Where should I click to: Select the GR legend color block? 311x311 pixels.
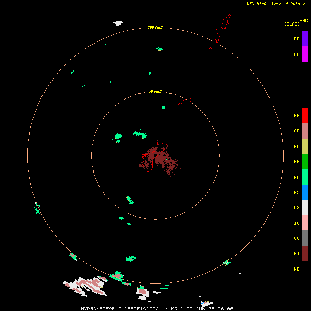[305, 131]
